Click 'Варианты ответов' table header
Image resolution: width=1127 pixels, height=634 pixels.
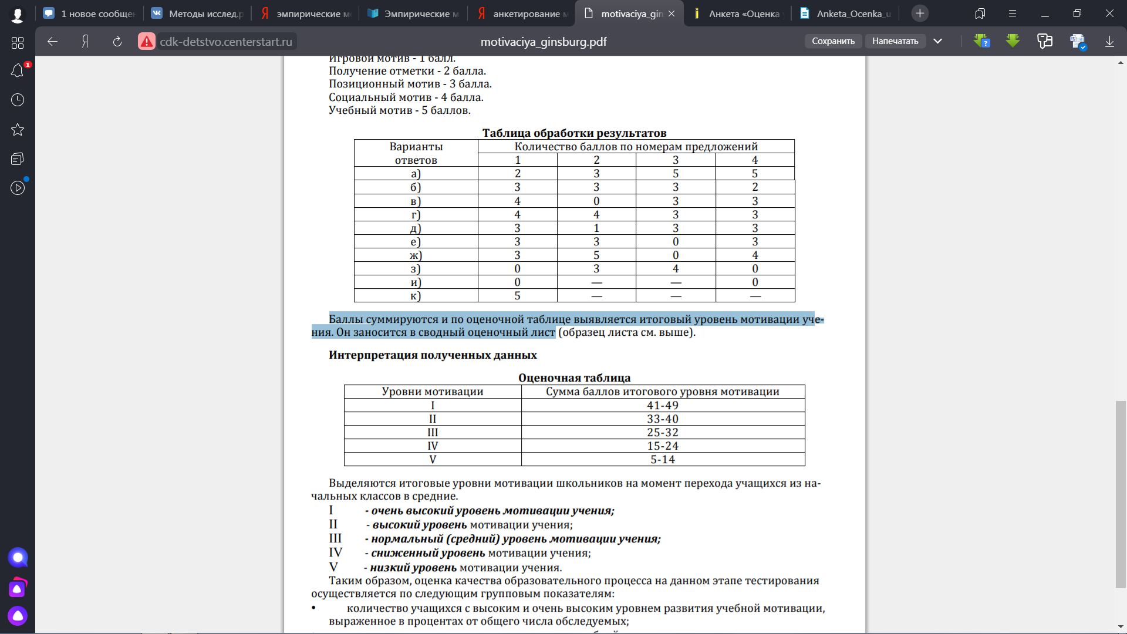pyautogui.click(x=416, y=153)
